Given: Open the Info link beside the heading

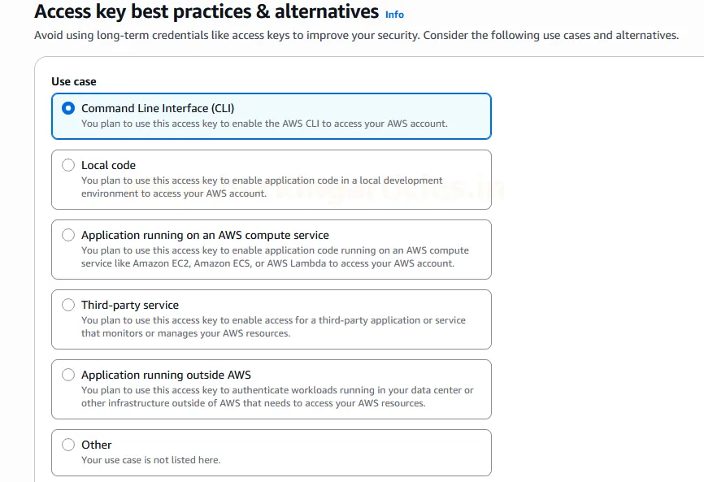Looking at the screenshot, I should pos(394,15).
